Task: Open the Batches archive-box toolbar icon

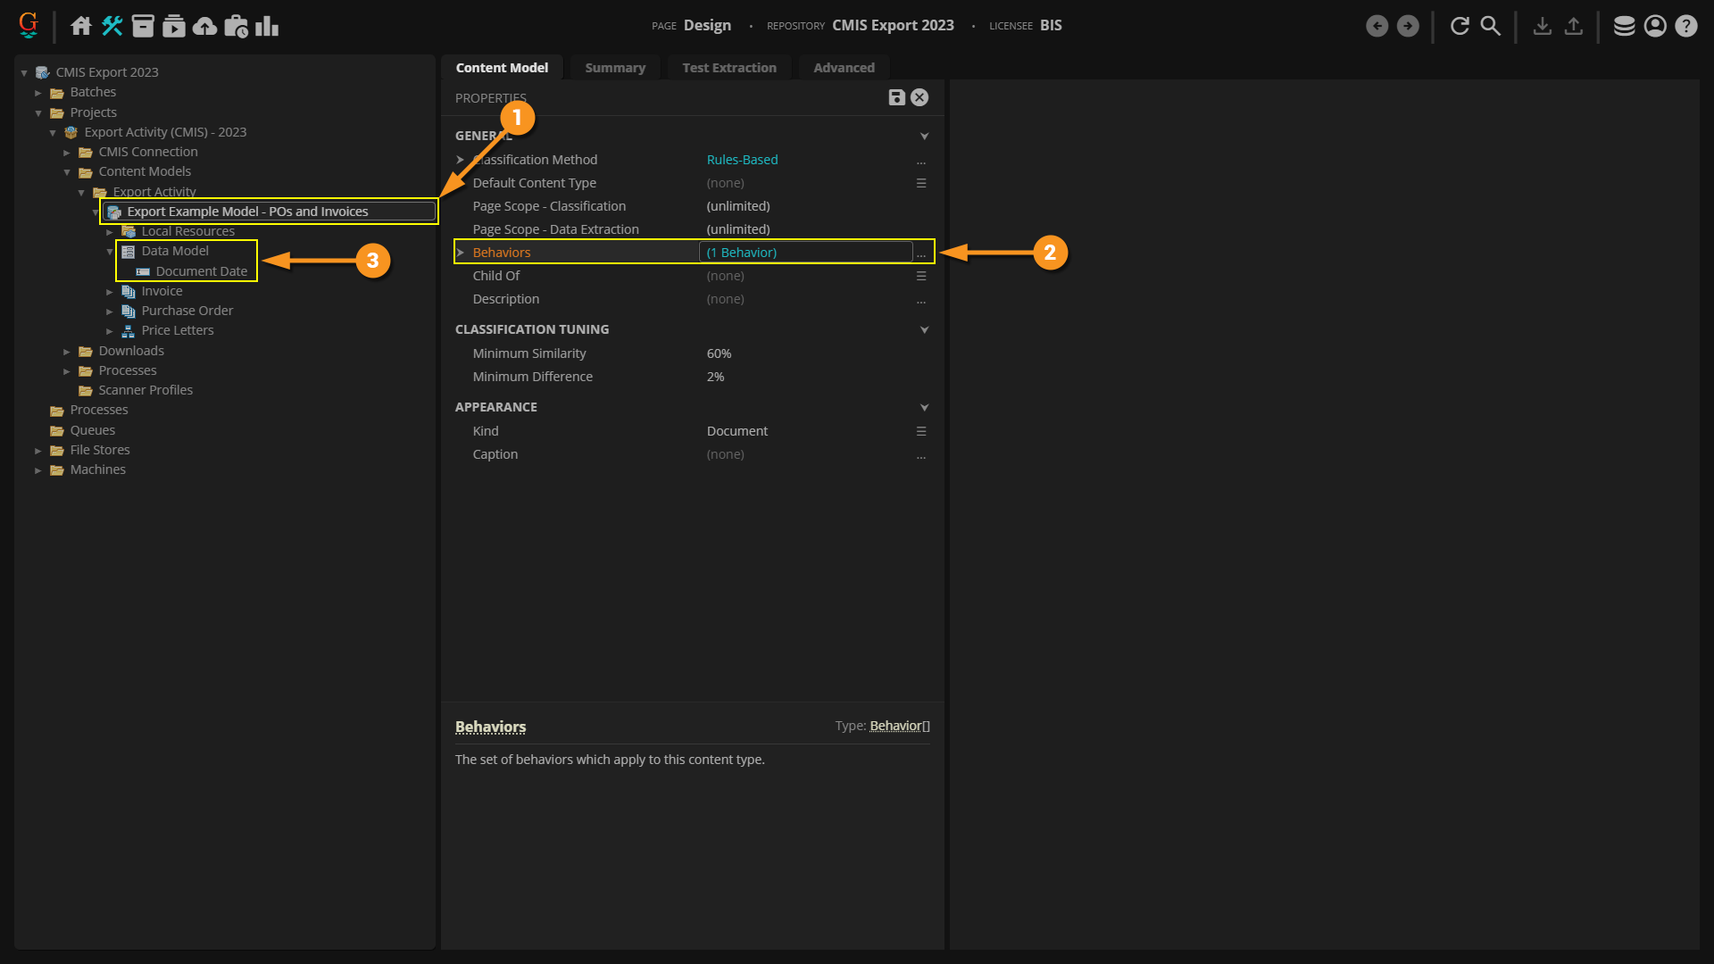Action: (143, 26)
